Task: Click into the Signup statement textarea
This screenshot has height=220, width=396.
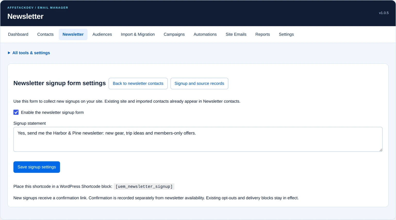Action: 198,139
